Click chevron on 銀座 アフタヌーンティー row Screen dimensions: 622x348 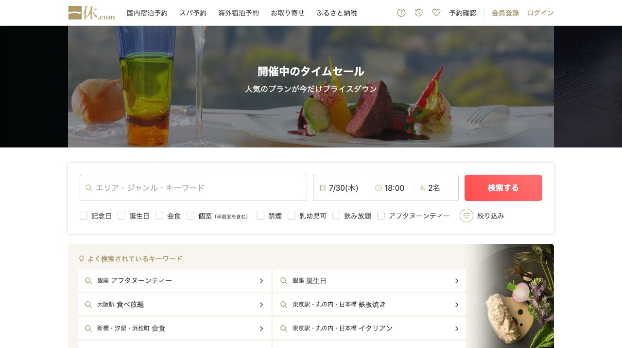tap(261, 281)
